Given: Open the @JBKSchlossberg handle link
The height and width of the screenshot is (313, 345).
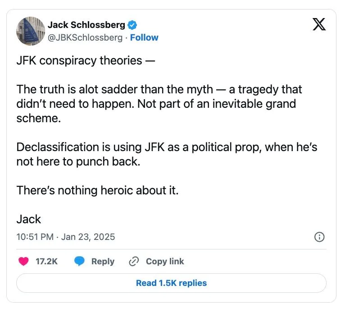Looking at the screenshot, I should 85,37.
